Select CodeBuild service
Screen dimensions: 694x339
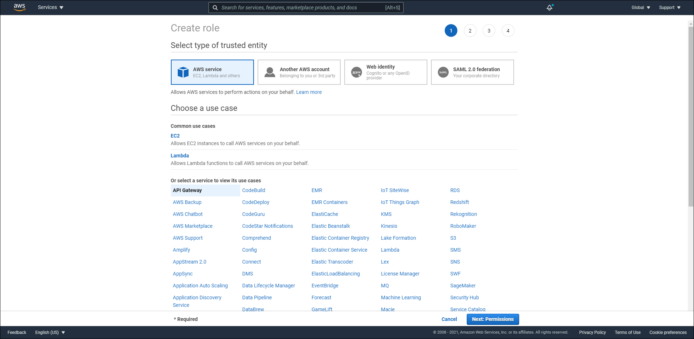pos(254,190)
